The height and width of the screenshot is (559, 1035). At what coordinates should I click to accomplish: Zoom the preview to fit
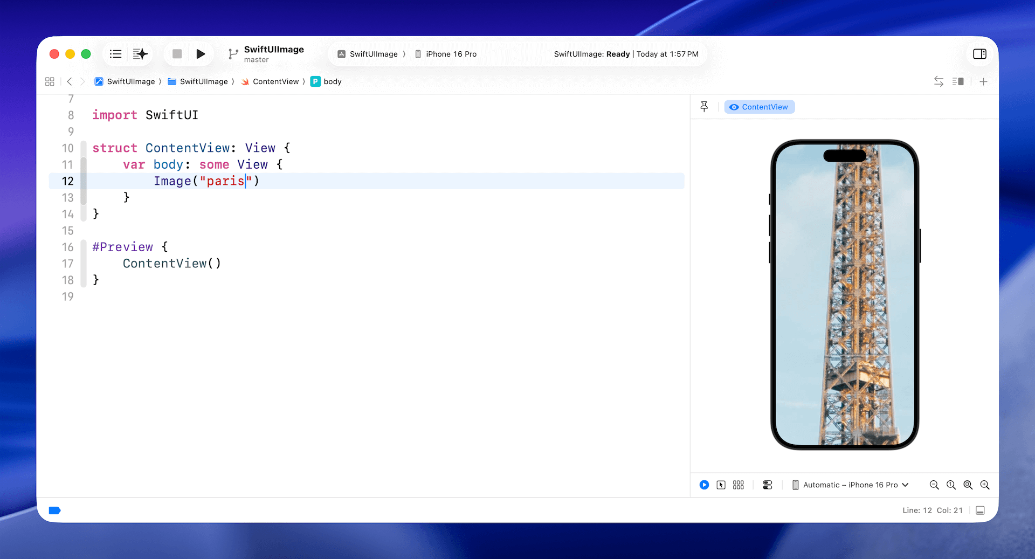[968, 485]
